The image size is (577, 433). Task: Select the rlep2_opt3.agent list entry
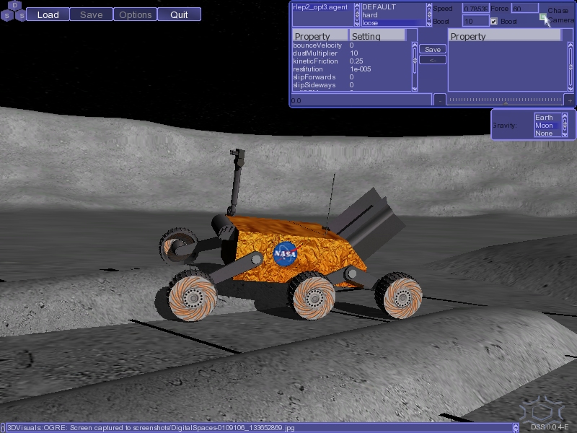coord(320,7)
